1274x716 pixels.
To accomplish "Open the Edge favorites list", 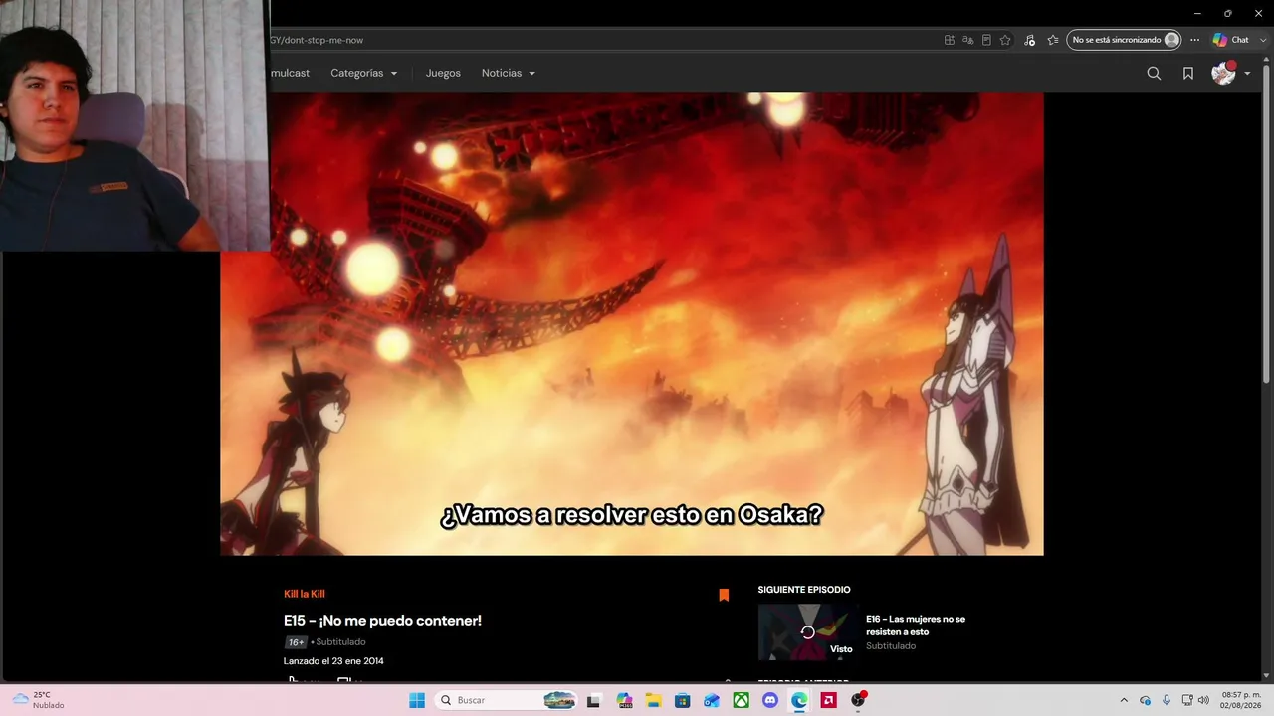I will (1052, 40).
